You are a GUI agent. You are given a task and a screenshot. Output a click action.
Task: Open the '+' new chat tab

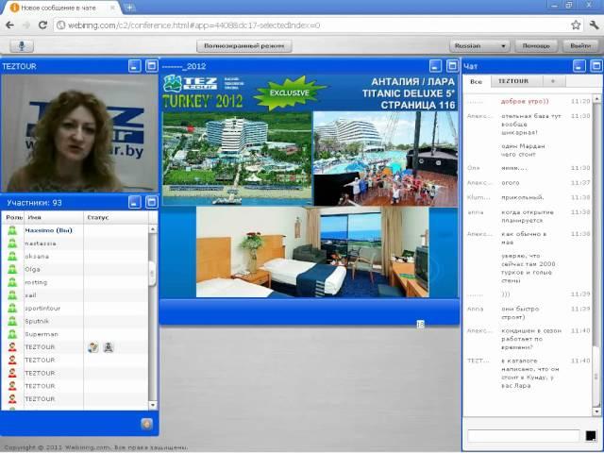[x=554, y=81]
